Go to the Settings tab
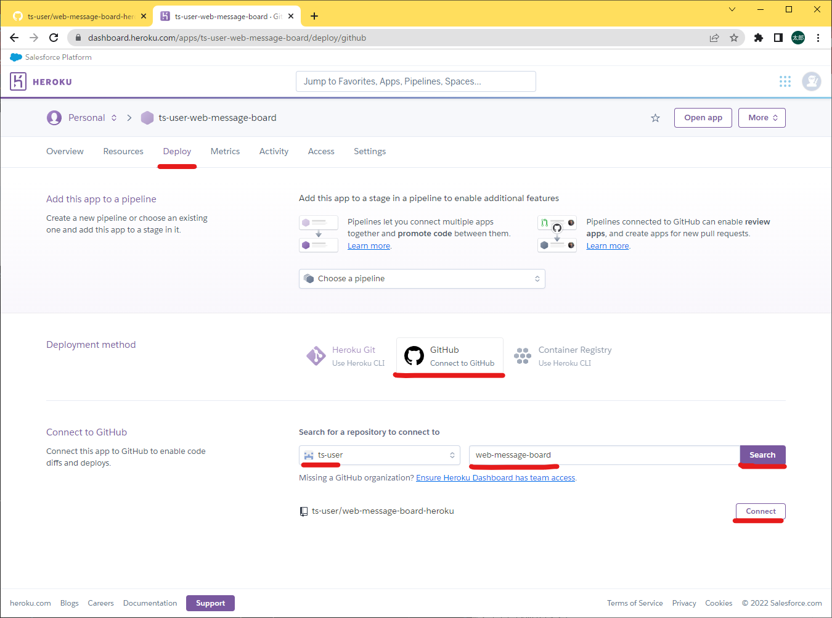This screenshot has width=832, height=618. pos(370,151)
